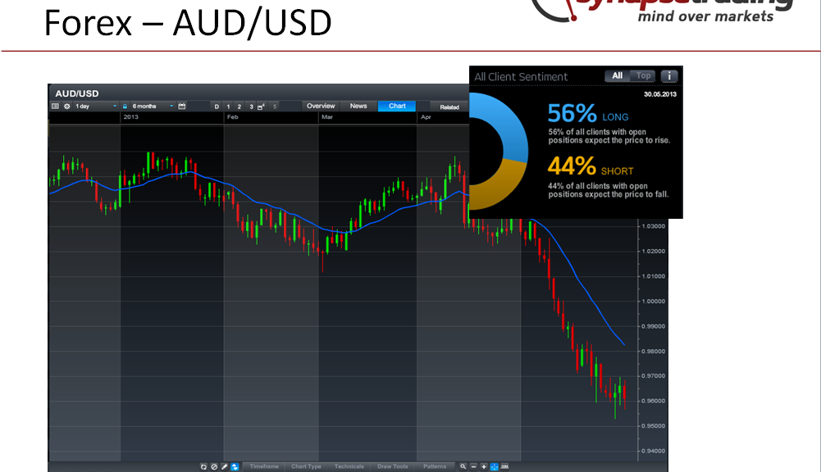Zoom out with the minus icon
The image size is (821, 472).
[x=473, y=466]
